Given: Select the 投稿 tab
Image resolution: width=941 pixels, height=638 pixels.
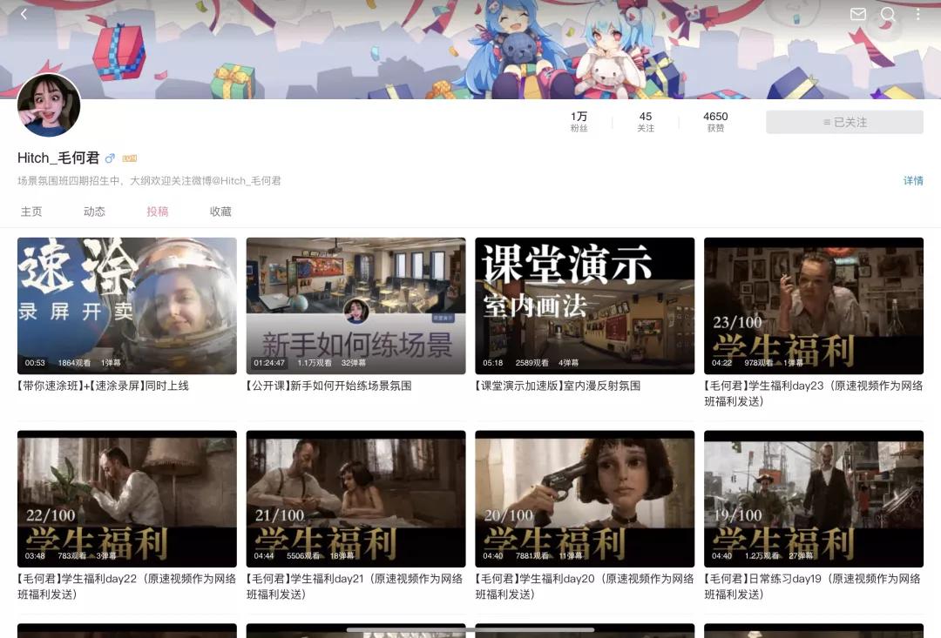Looking at the screenshot, I should 157,211.
